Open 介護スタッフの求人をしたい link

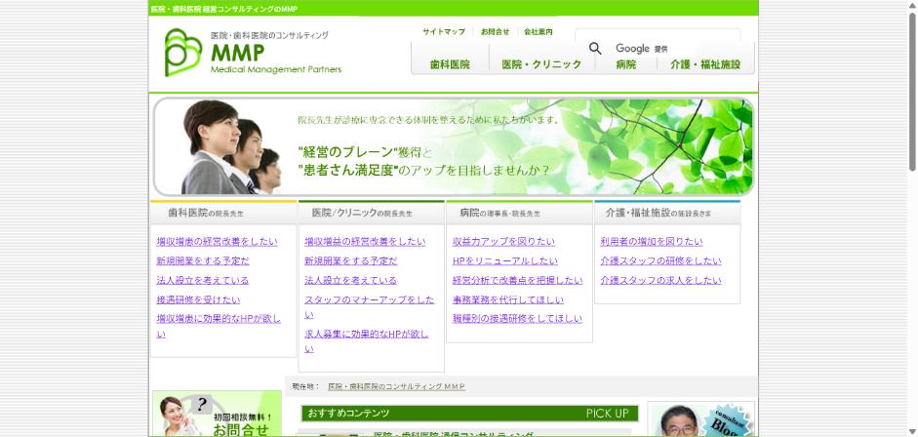661,280
